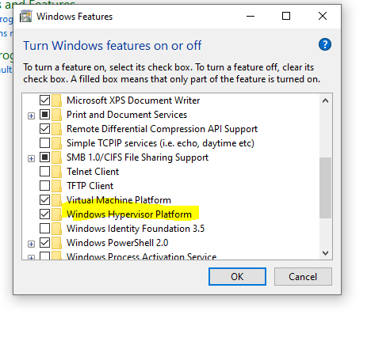
Task: Close the Windows Features dialog
Action: click(x=323, y=16)
